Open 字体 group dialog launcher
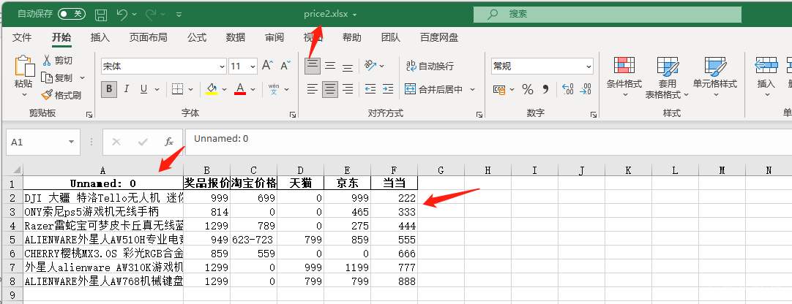 [x=293, y=115]
